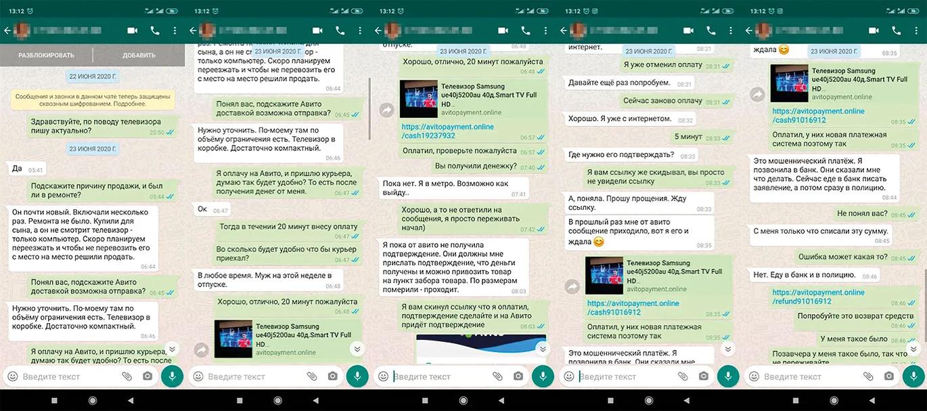Jump to latest messages in the third chat screenshot
Image resolution: width=927 pixels, height=411 pixels.
tap(543, 349)
